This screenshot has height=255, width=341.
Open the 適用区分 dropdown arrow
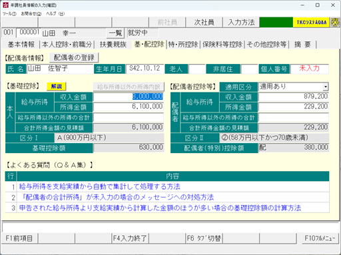[326, 87]
